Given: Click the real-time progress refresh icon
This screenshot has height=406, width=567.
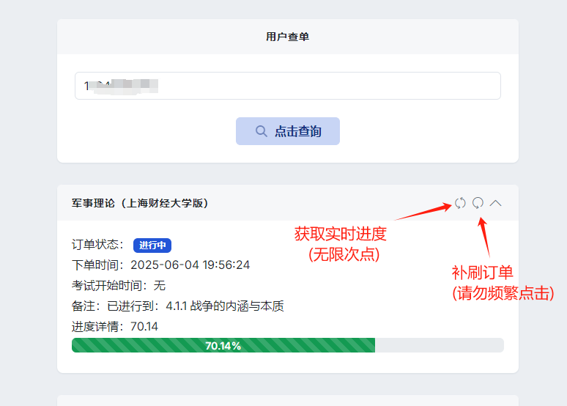Looking at the screenshot, I should (x=460, y=203).
